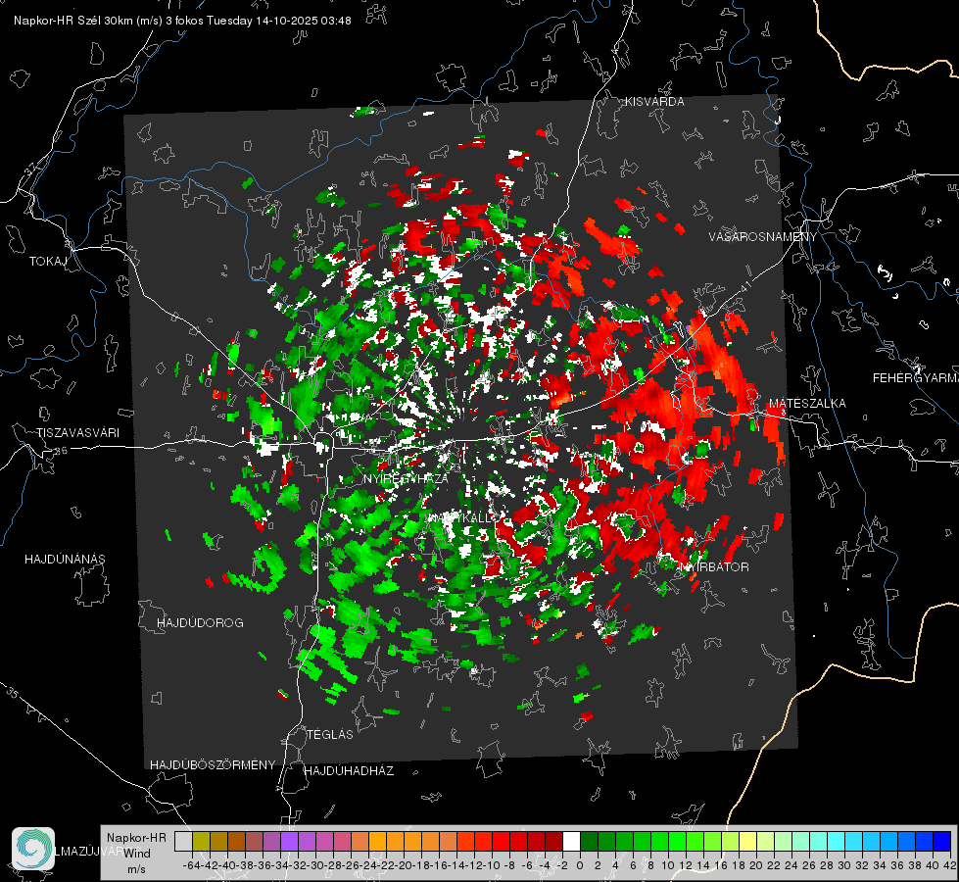The width and height of the screenshot is (959, 882).
Task: Pick the yellow 18 to 20 legend swatch
Action: (x=748, y=841)
